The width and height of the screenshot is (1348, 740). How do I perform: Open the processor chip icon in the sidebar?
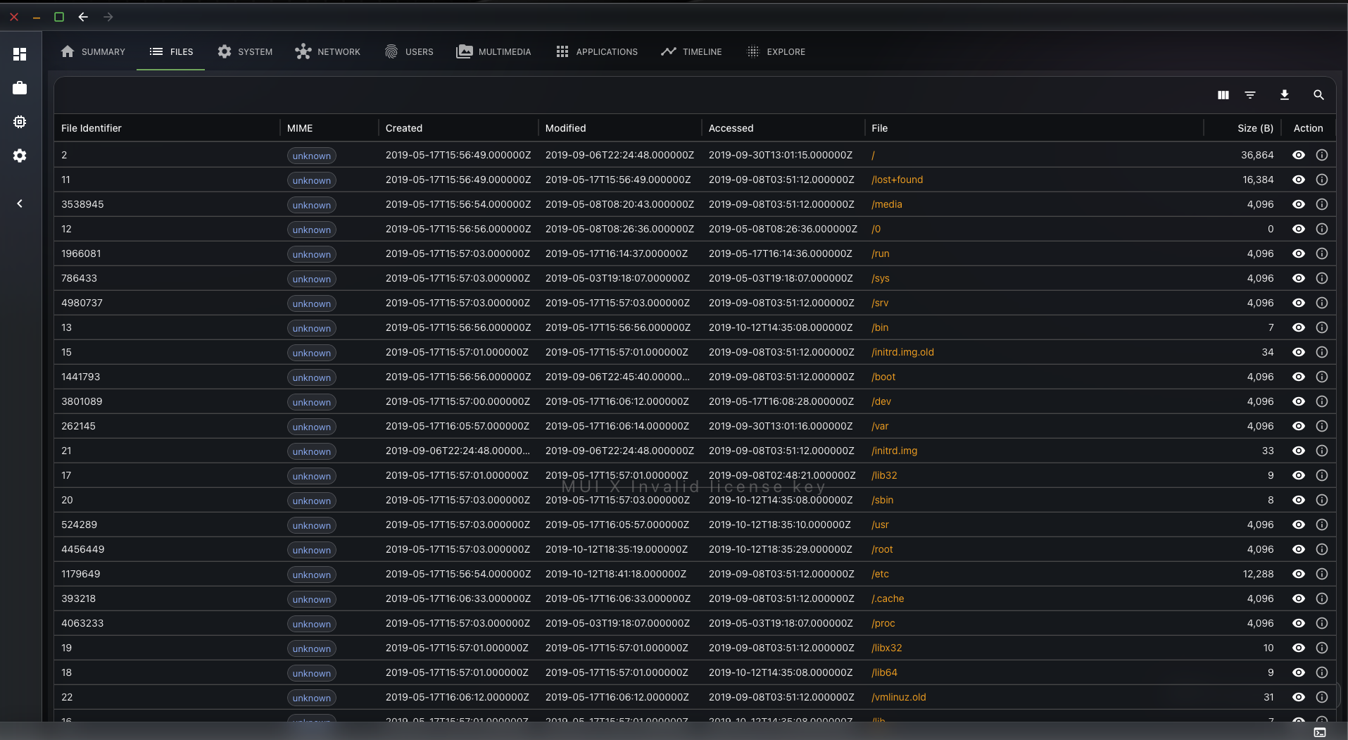(20, 122)
